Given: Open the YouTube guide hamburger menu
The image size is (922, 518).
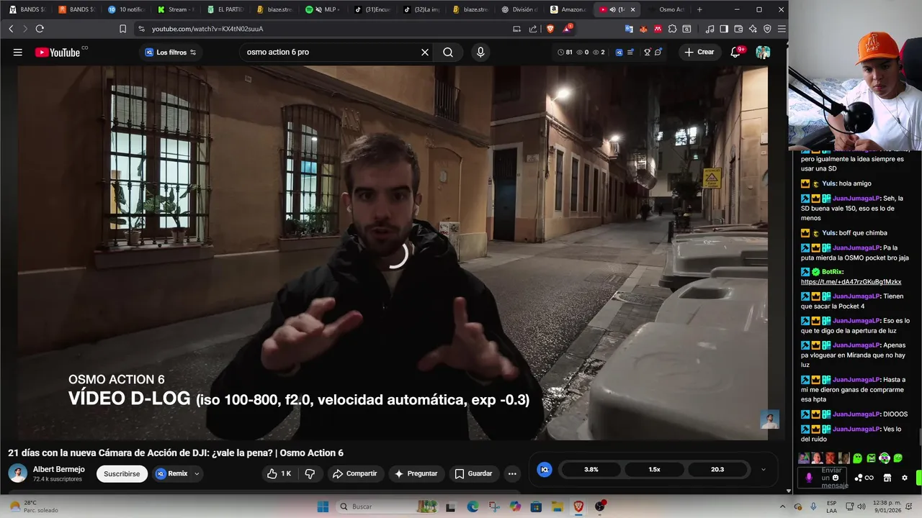Looking at the screenshot, I should tap(18, 52).
